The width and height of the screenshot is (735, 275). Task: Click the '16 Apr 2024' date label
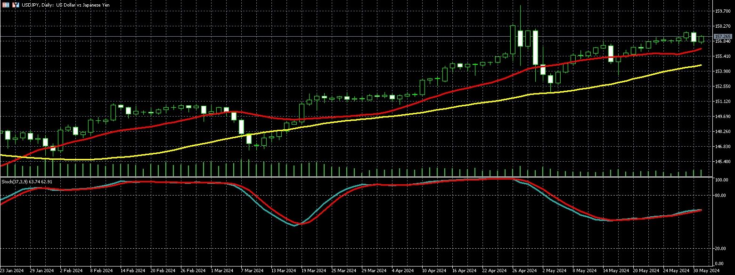coord(464,271)
